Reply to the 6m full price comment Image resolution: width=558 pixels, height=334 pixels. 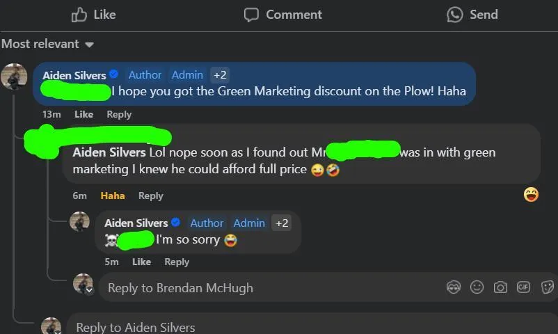click(151, 196)
